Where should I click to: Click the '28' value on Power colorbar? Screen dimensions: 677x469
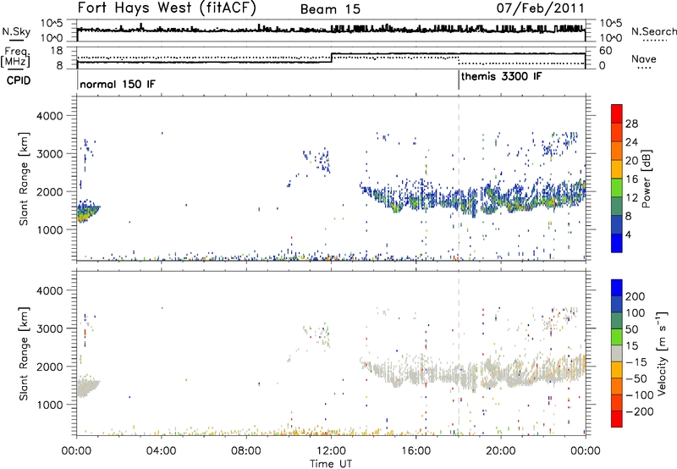point(631,124)
